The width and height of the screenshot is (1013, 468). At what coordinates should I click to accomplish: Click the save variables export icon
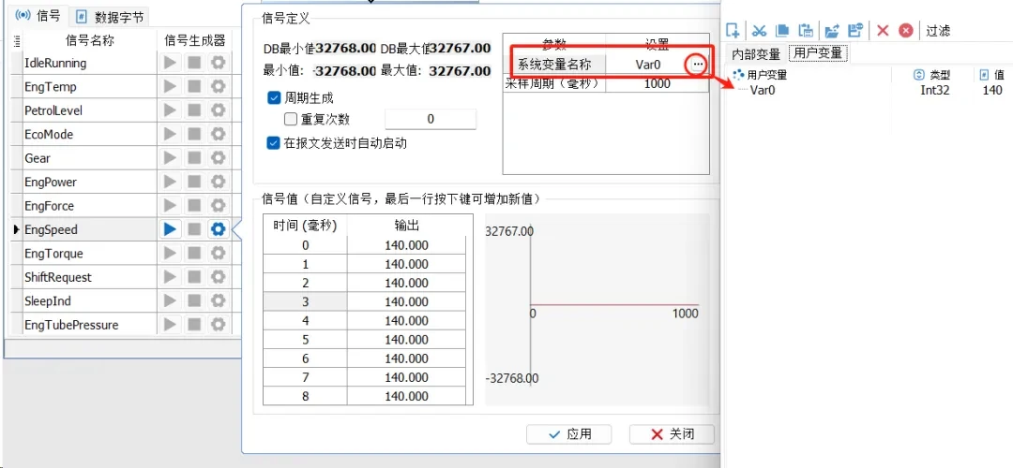855,30
